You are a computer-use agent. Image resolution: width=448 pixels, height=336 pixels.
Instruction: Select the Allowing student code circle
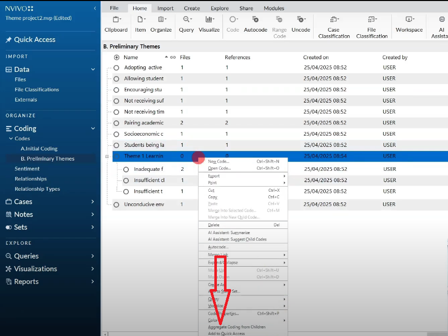(x=116, y=79)
